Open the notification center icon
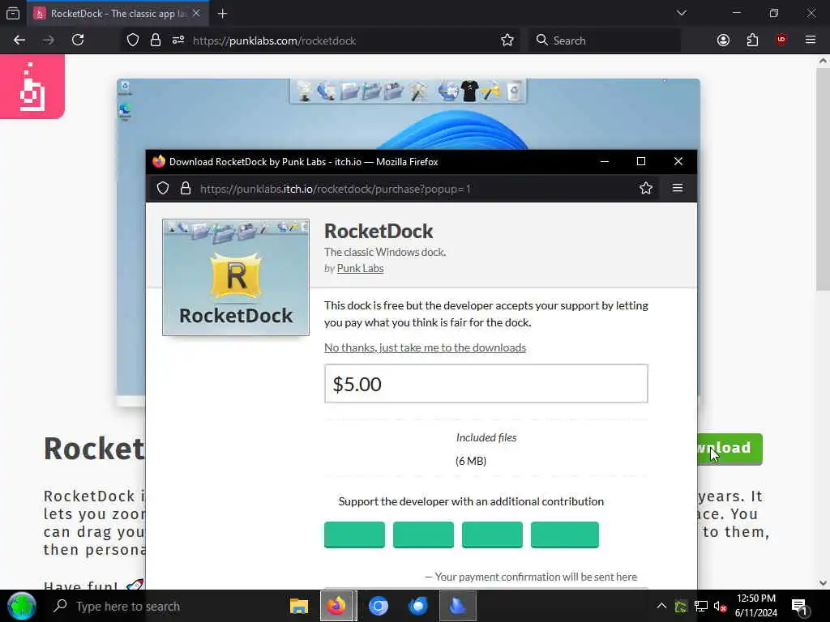This screenshot has height=622, width=830. 800,607
